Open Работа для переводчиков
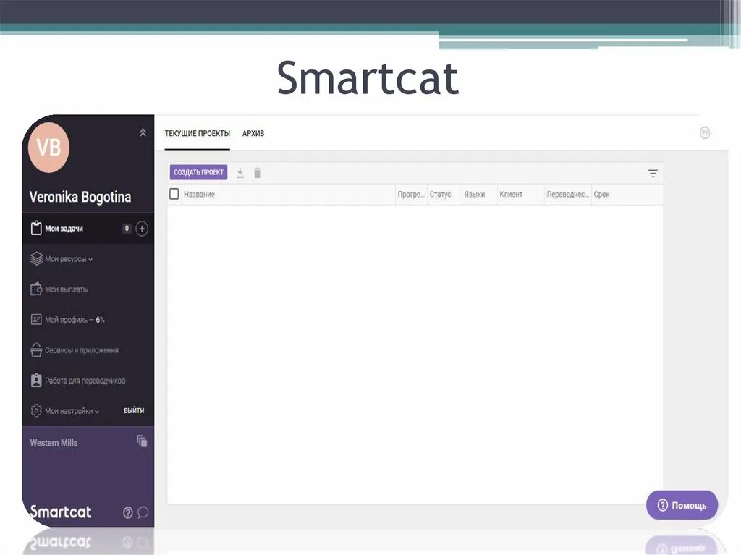This screenshot has height=555, width=741. (x=85, y=381)
